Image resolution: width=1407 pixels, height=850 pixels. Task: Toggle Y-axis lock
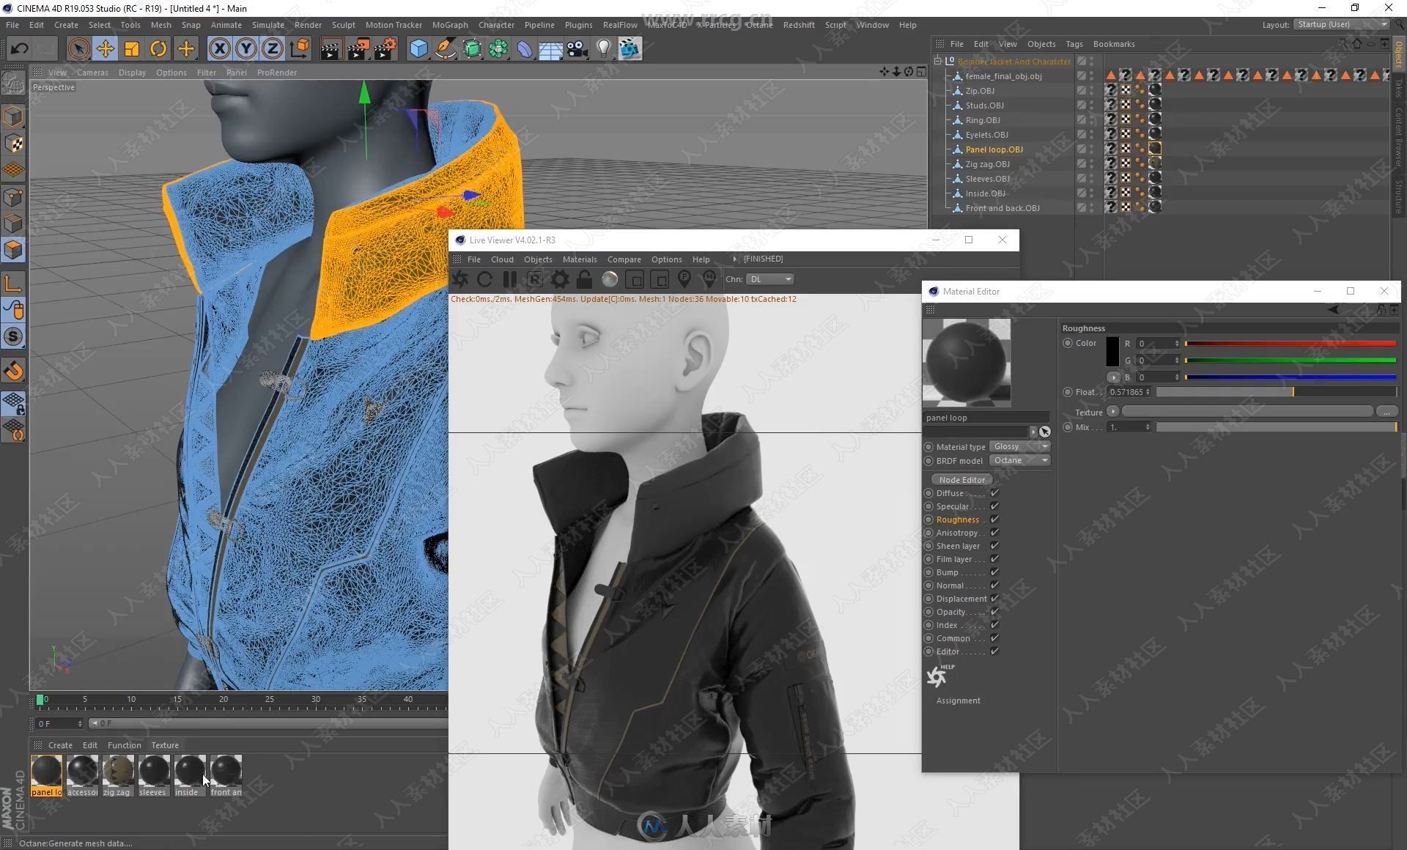[246, 49]
